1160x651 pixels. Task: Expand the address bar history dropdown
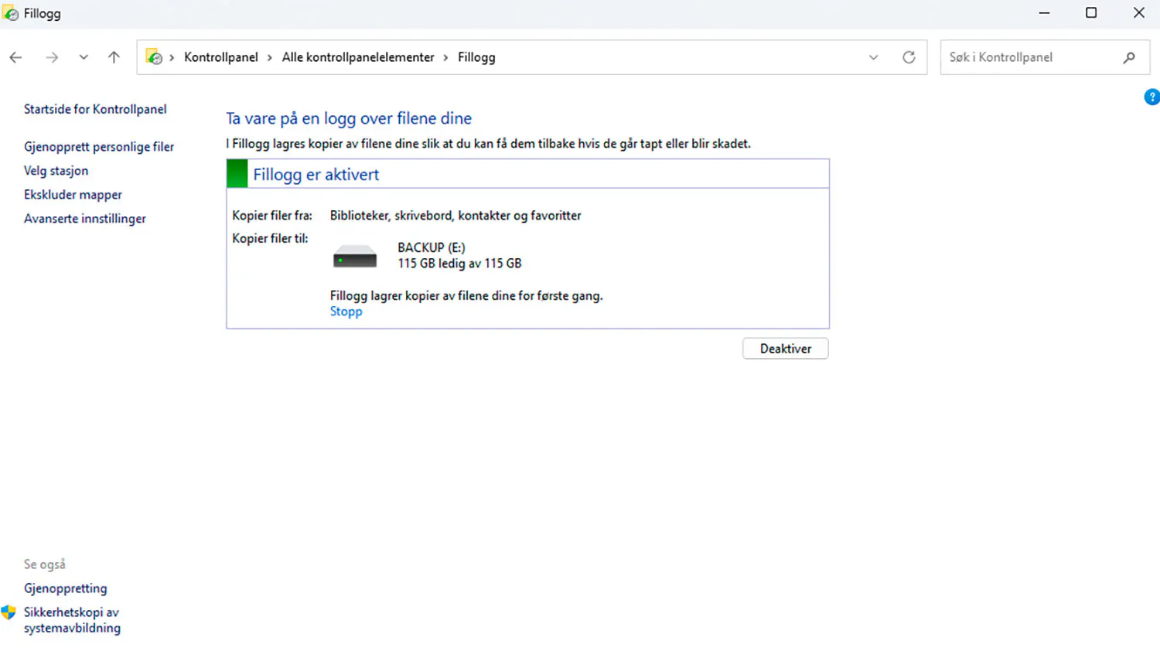click(873, 57)
